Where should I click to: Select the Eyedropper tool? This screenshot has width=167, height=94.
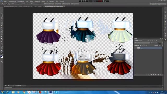(x=2, y=20)
